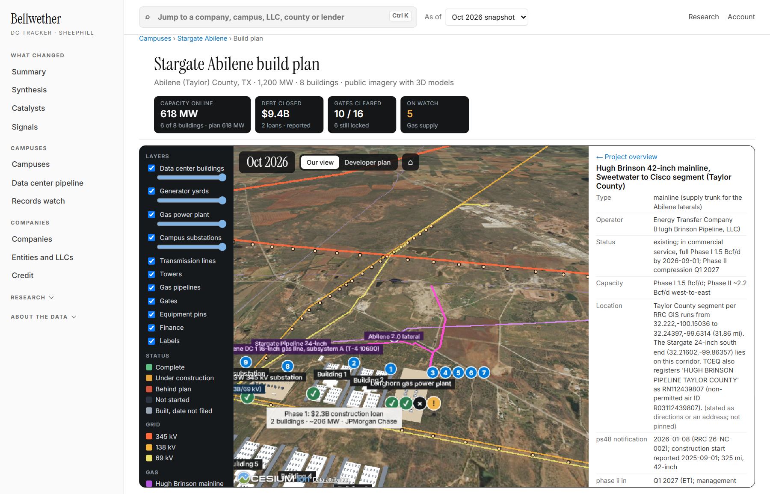Viewport: 770px width, 494px height.
Task: Click the Phase 1 construction loan label
Action: point(334,417)
